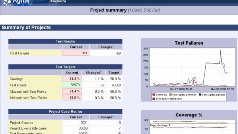Image resolution: width=238 pixels, height=134 pixels.
Task: Click the Coverage % chart title
Action: [x=189, y=115]
